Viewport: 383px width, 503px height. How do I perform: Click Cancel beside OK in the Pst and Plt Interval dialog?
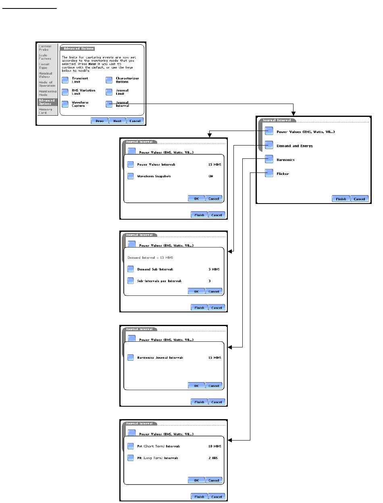pyautogui.click(x=214, y=480)
